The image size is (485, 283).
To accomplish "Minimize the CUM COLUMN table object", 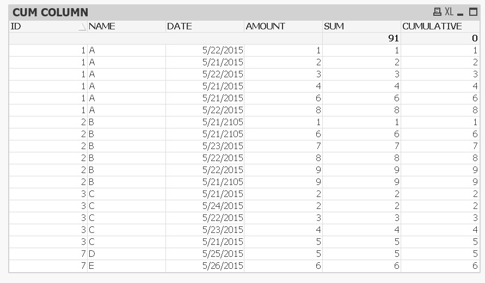I will [461, 12].
